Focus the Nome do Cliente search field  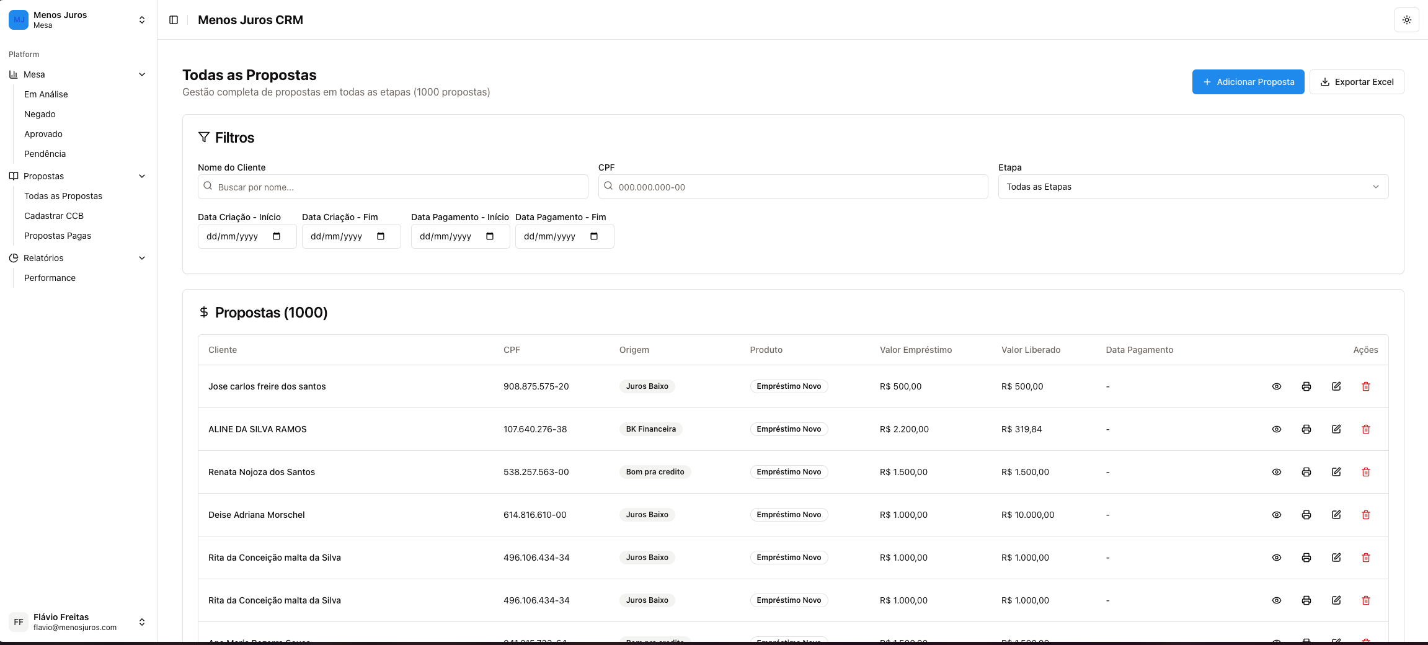click(x=393, y=187)
